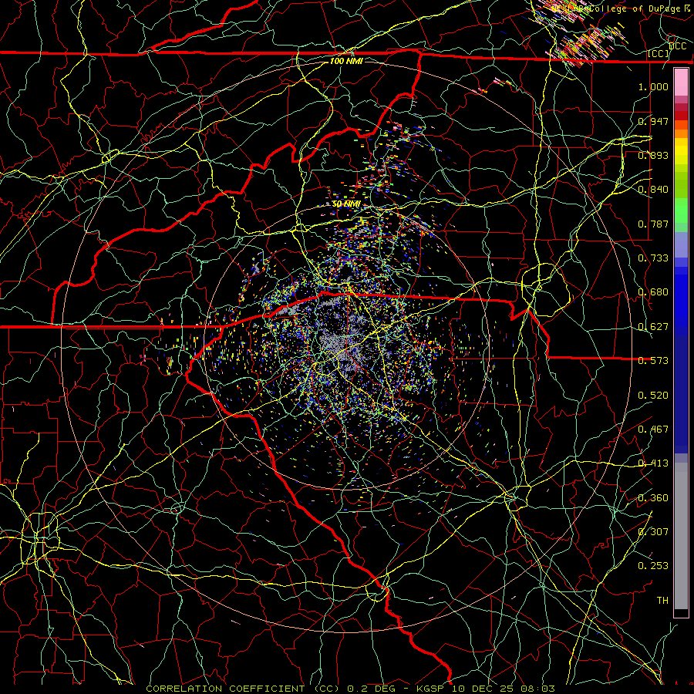Click the 0.467 scale label

(x=653, y=430)
